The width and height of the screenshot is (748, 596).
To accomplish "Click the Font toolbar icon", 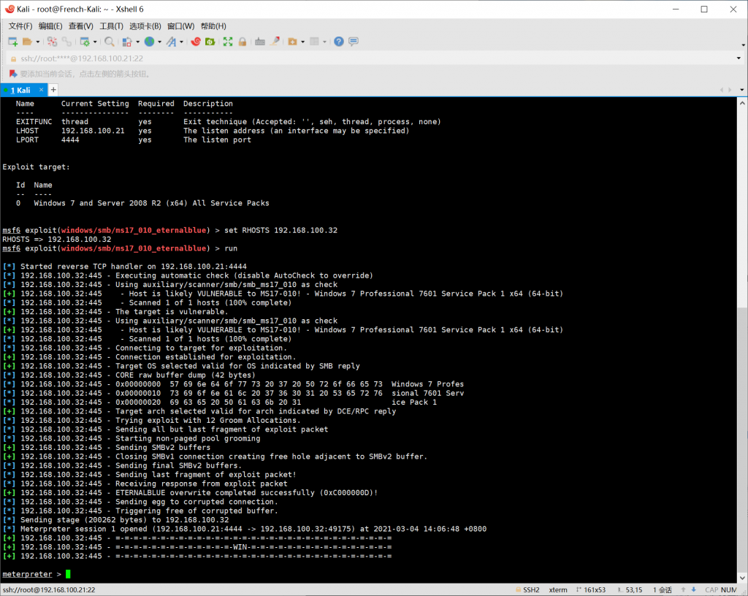I will (171, 42).
